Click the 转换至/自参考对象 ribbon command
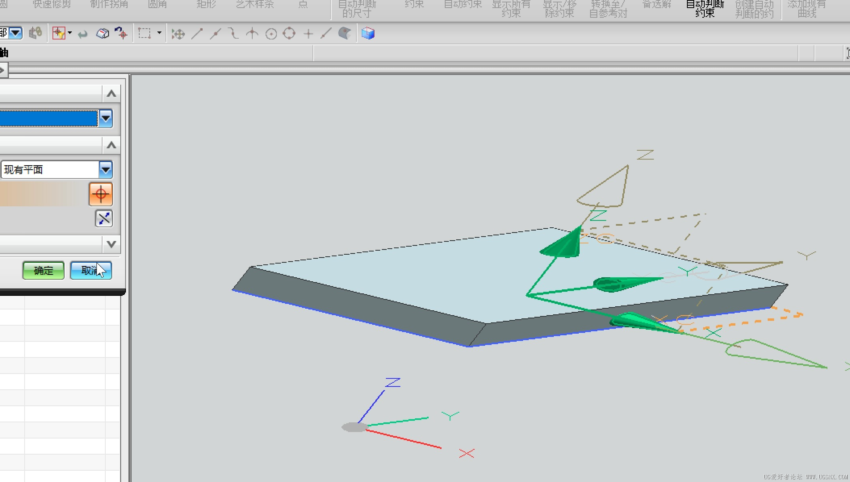 pos(608,9)
